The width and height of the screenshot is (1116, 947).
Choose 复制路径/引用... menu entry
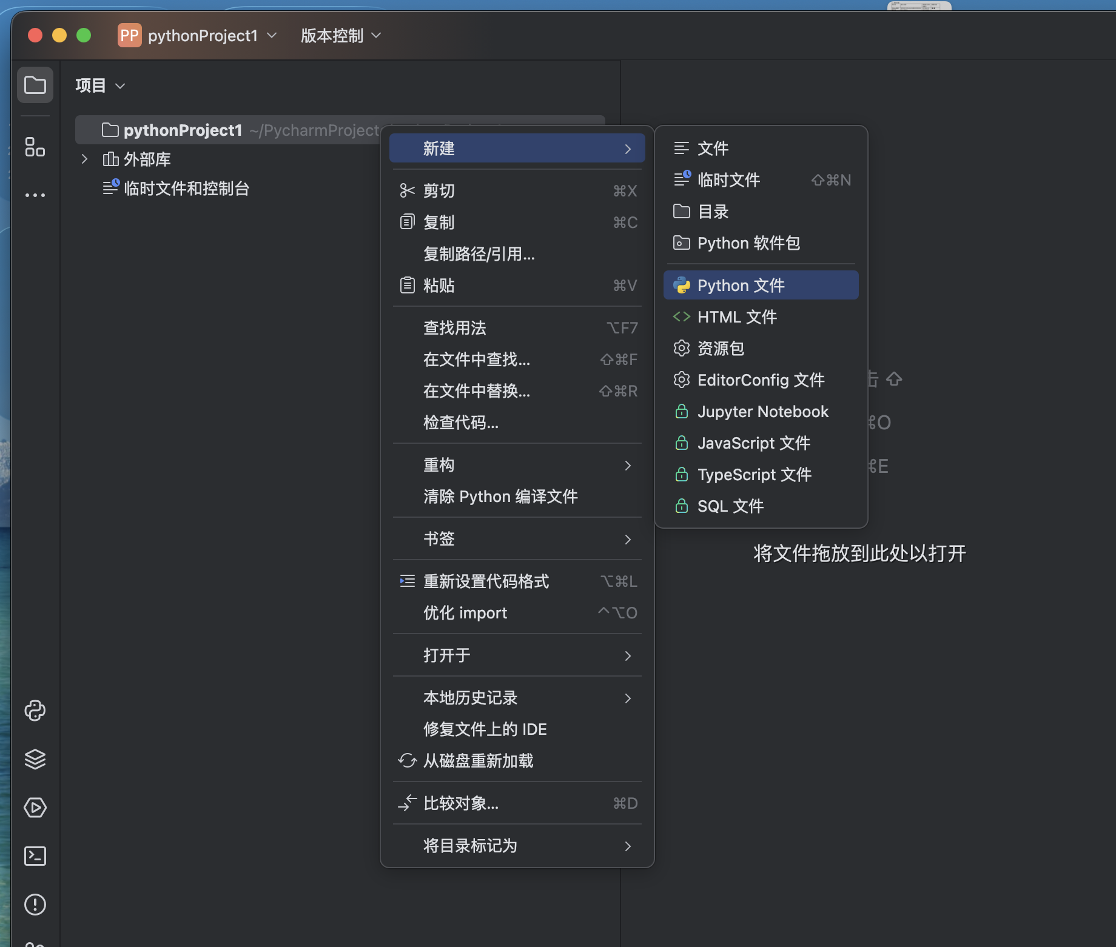tap(517, 254)
